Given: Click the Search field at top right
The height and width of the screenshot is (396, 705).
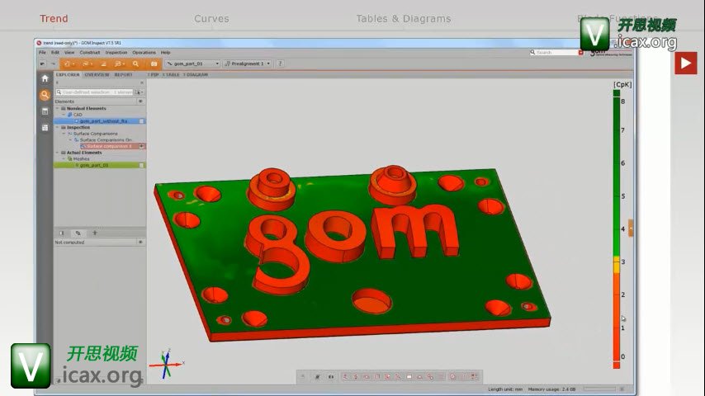Looking at the screenshot, I should click(557, 52).
